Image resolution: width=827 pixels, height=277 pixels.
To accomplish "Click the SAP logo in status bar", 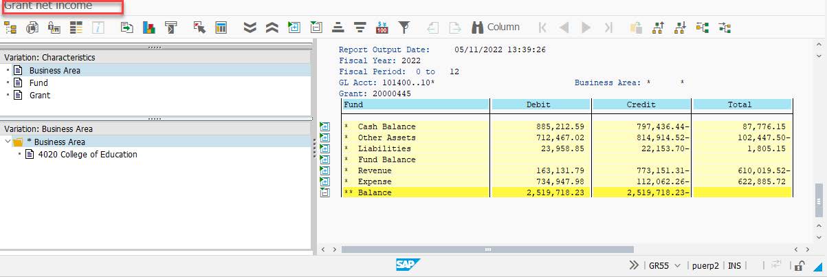I will pyautogui.click(x=408, y=265).
